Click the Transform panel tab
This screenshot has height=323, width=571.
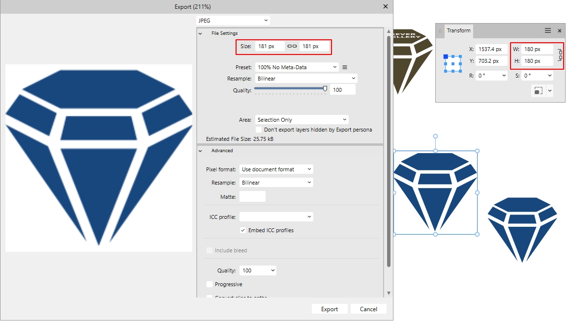click(459, 30)
